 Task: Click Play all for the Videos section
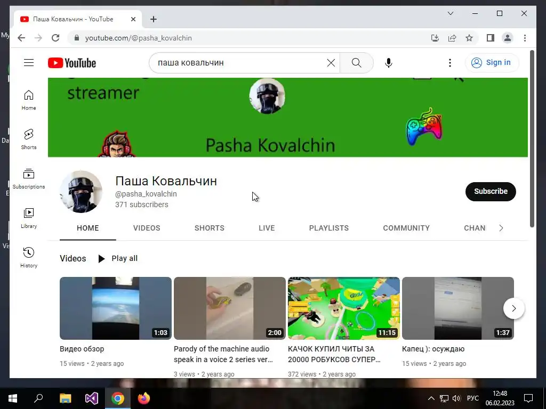[118, 258]
